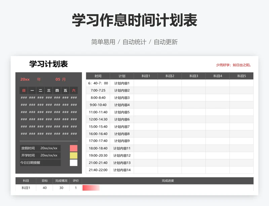Viewport: 269px width, 206px height.
Task: Click the 三 weekday header
Action: click(49, 90)
